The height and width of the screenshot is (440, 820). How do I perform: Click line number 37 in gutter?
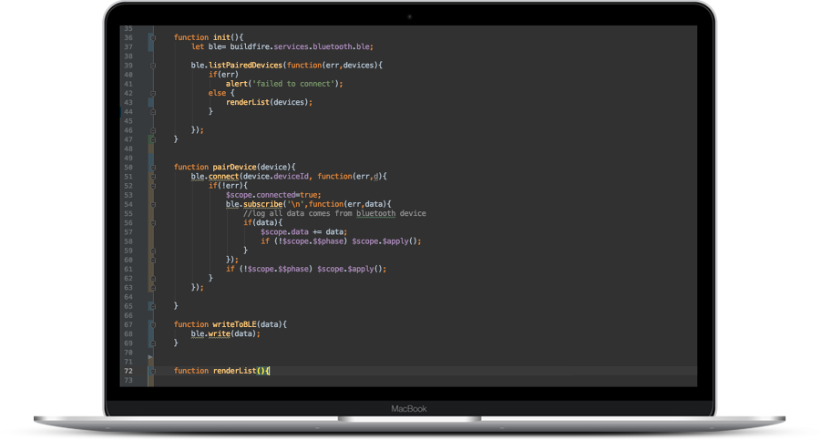128,47
